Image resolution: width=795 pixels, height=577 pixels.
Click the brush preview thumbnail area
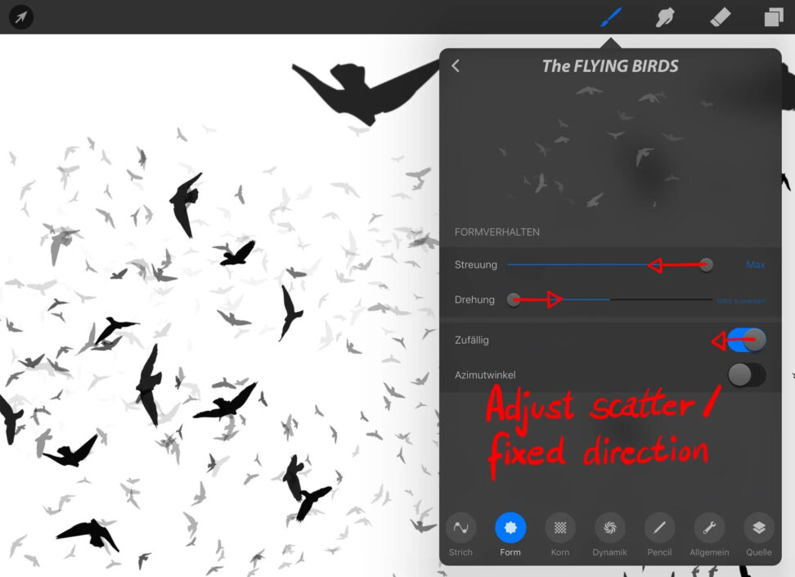tap(609, 147)
